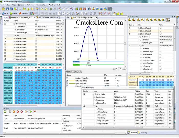Open the Bridge menu
The width and height of the screenshot is (179, 138).
[x=29, y=5]
